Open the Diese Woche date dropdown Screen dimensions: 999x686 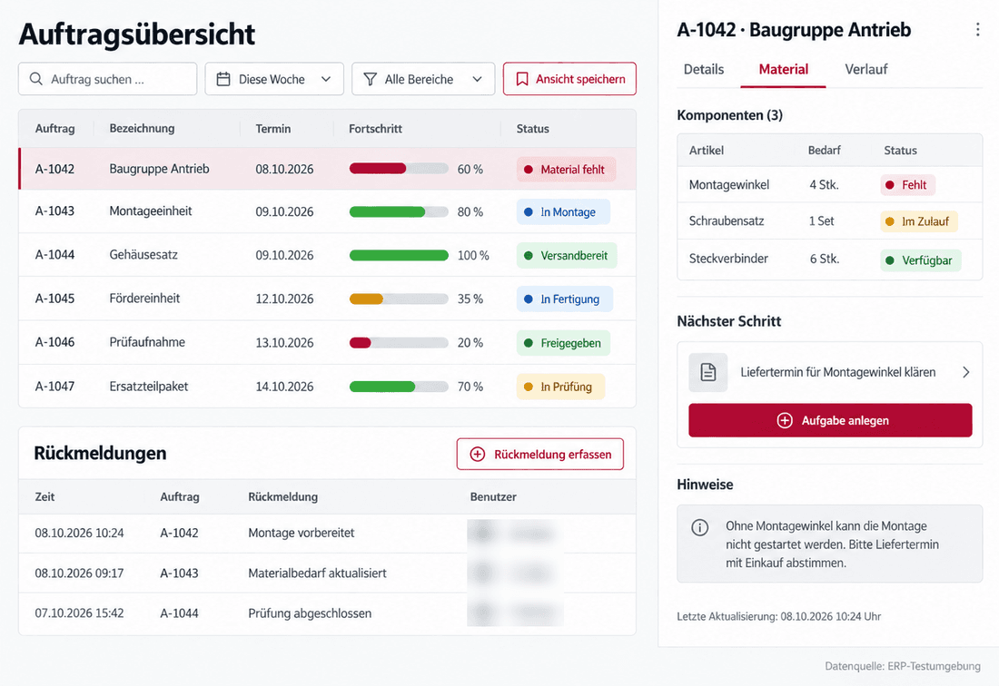274,79
